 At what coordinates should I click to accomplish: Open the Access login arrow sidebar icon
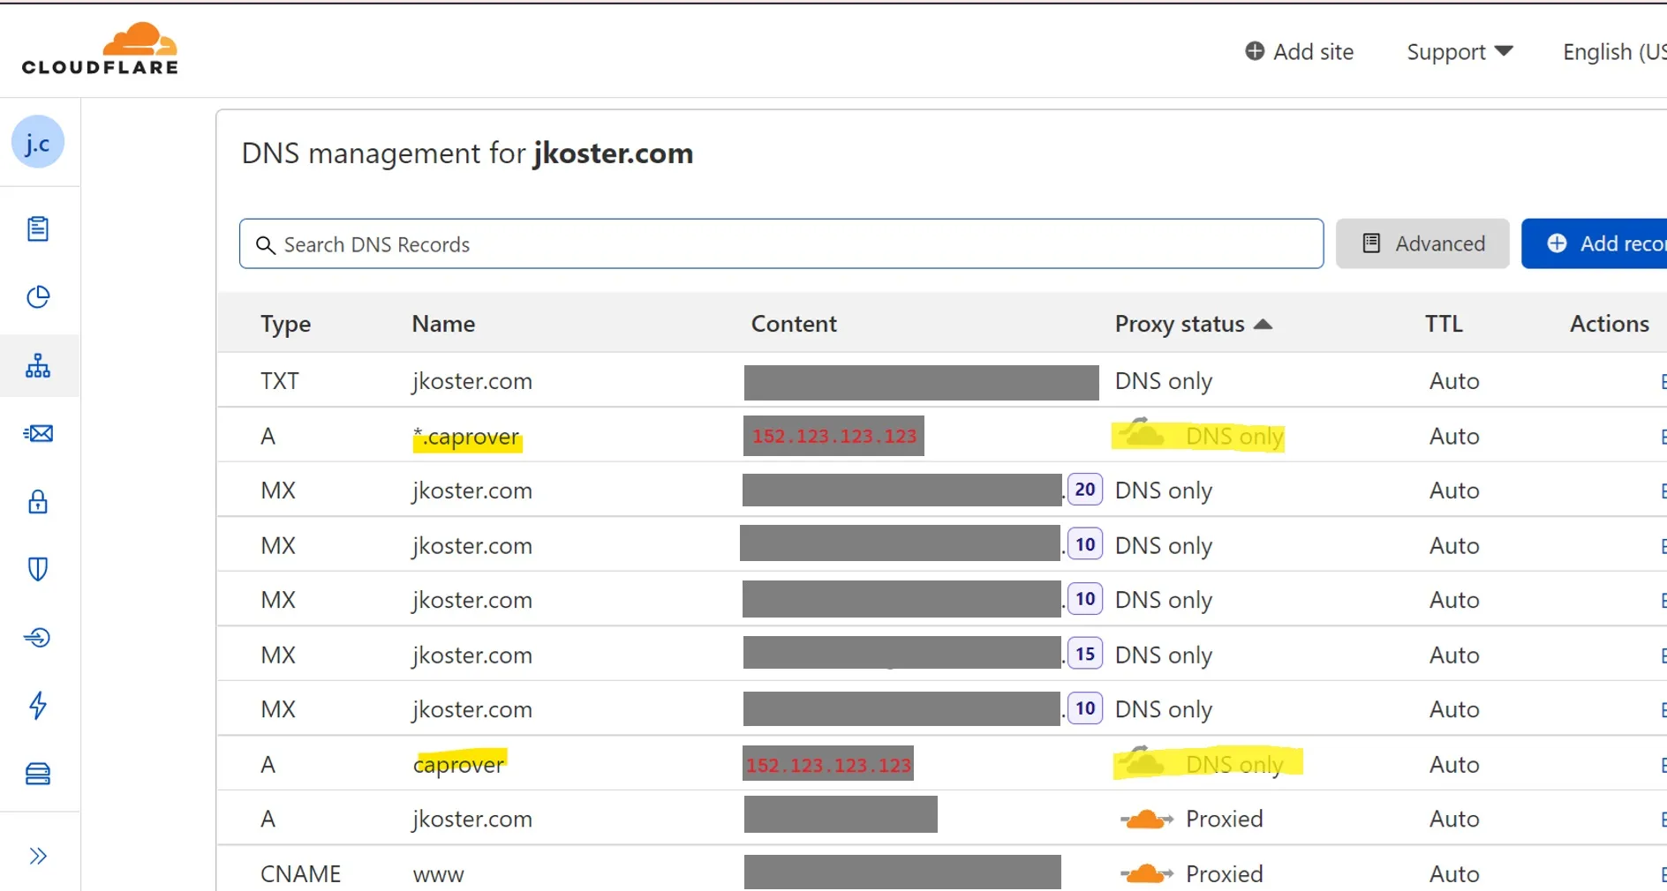click(x=38, y=637)
